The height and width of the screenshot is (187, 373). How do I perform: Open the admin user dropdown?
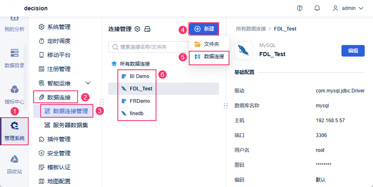point(348,8)
